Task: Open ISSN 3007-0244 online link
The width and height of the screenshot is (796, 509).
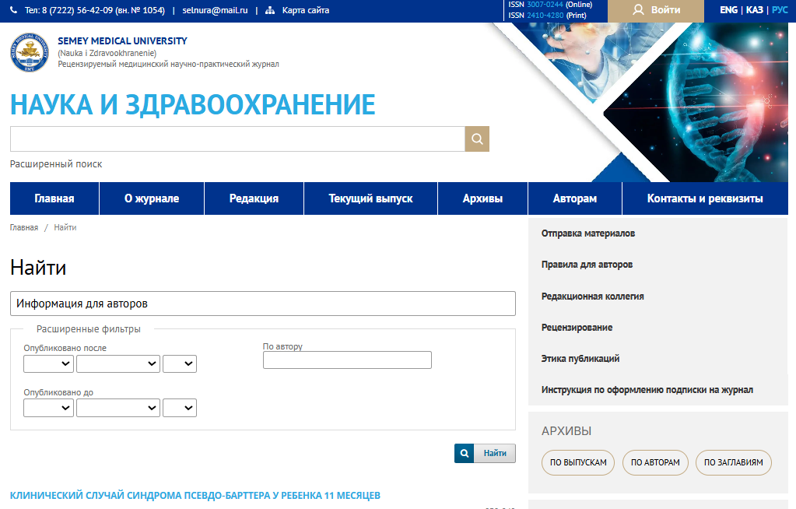Action: coord(545,5)
